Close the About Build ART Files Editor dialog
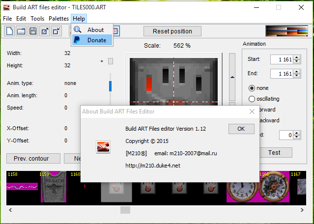Image resolution: width=314 pixels, height=224 pixels. click(x=252, y=112)
